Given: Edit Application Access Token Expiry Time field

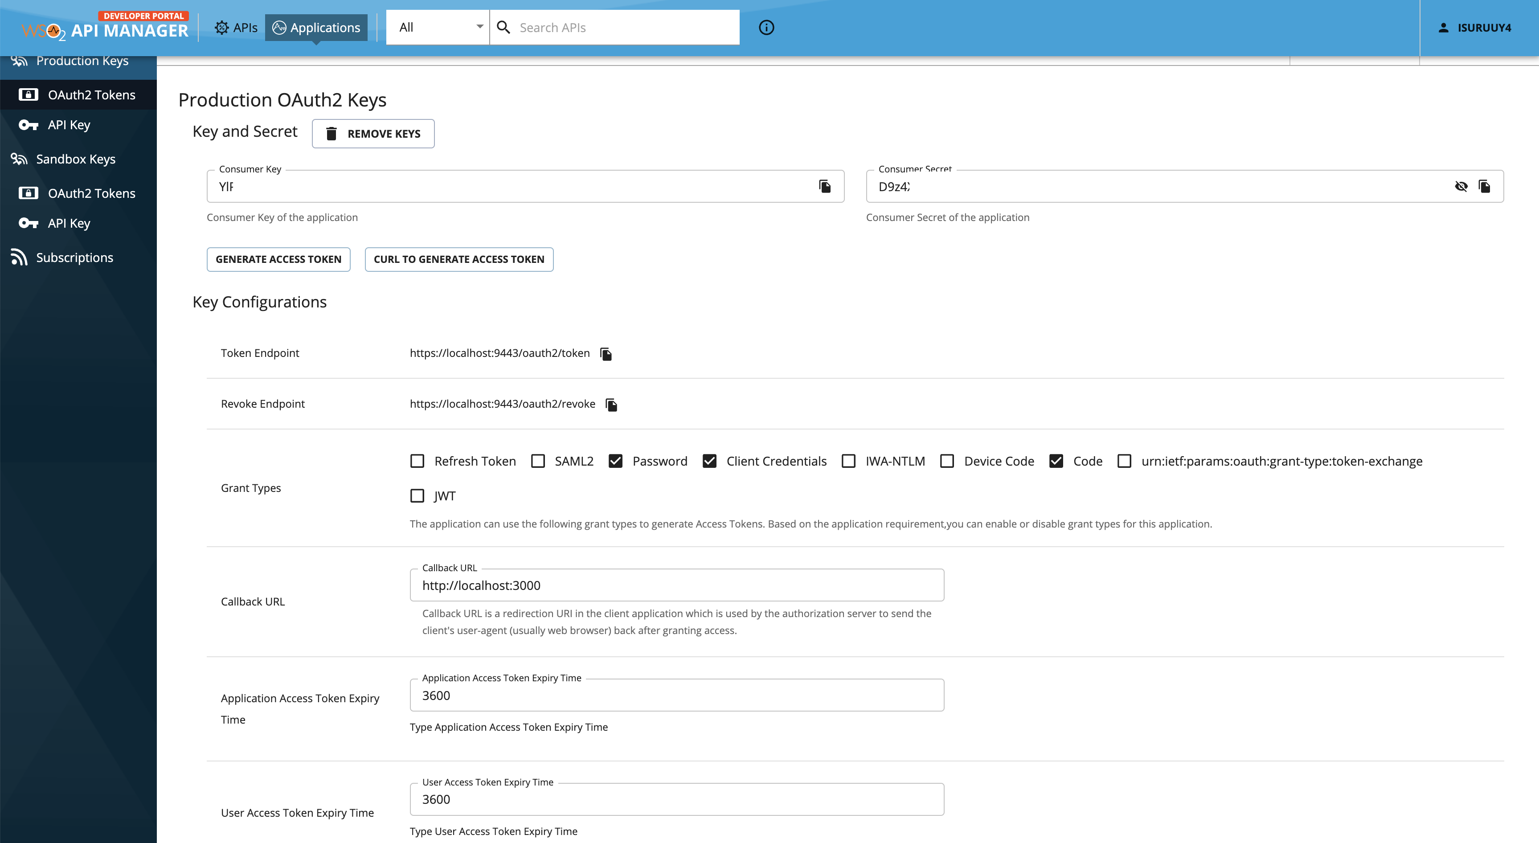Looking at the screenshot, I should 677,696.
